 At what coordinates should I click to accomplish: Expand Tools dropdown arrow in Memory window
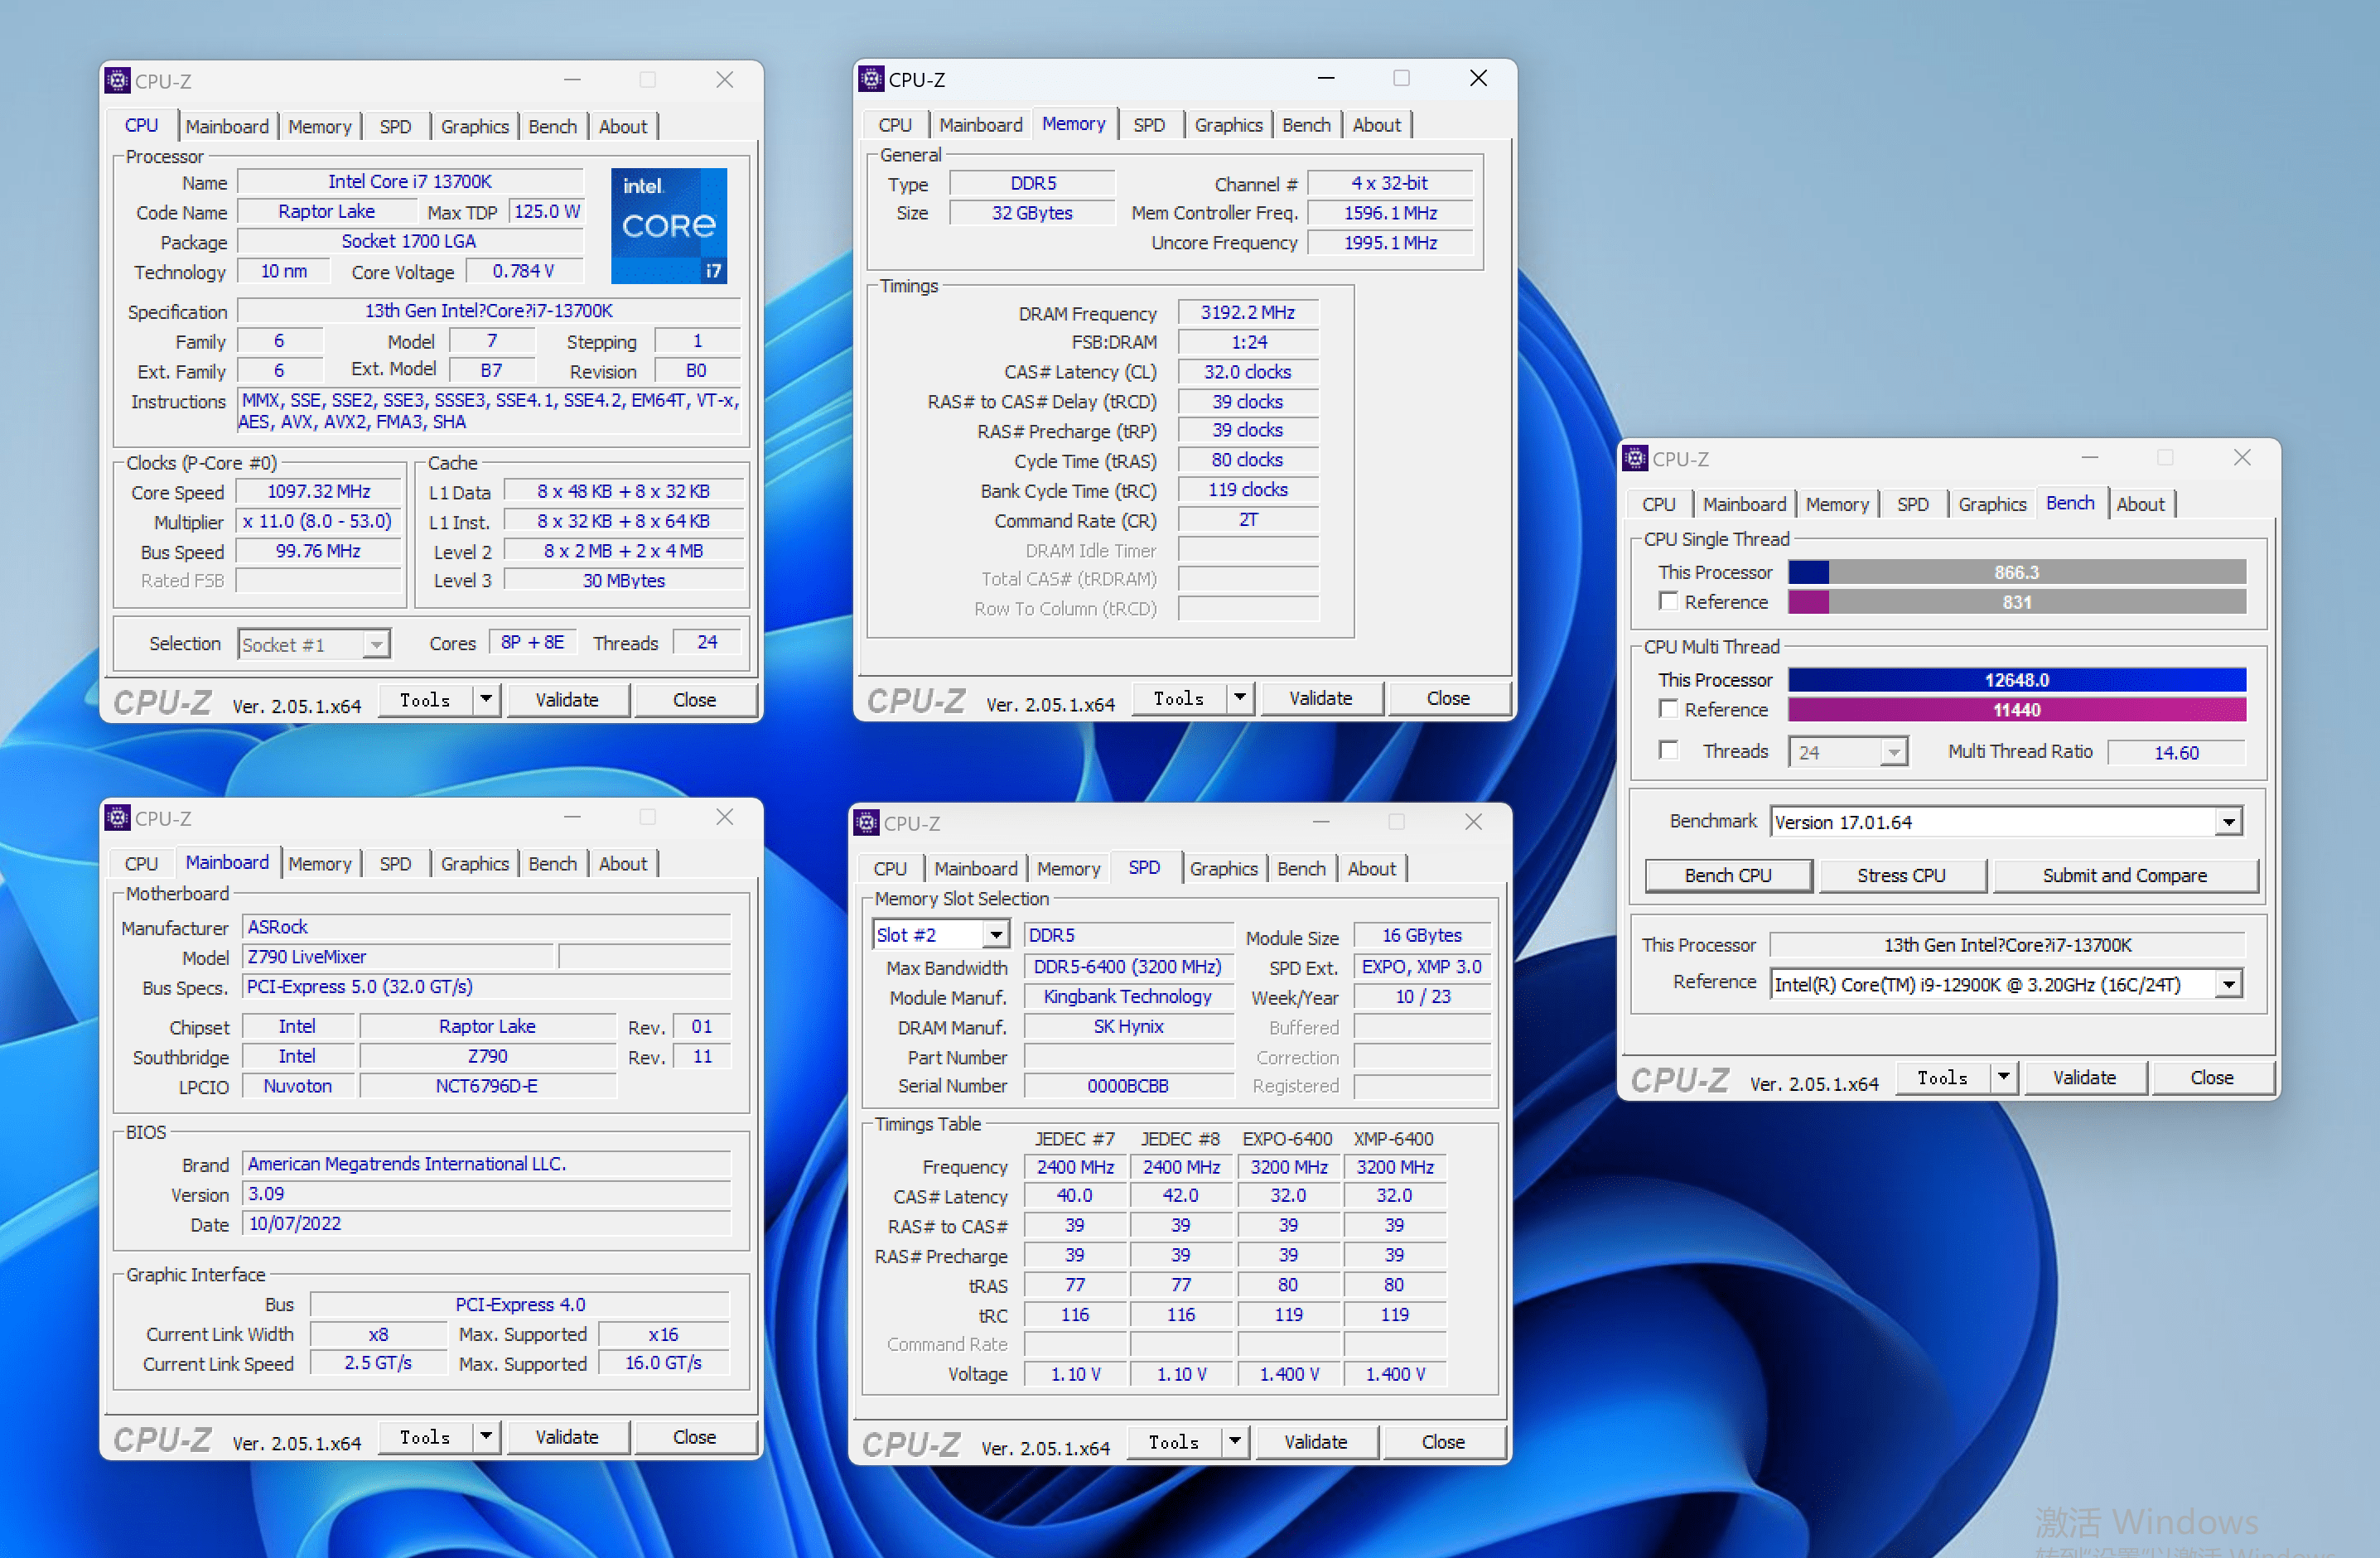[1240, 697]
